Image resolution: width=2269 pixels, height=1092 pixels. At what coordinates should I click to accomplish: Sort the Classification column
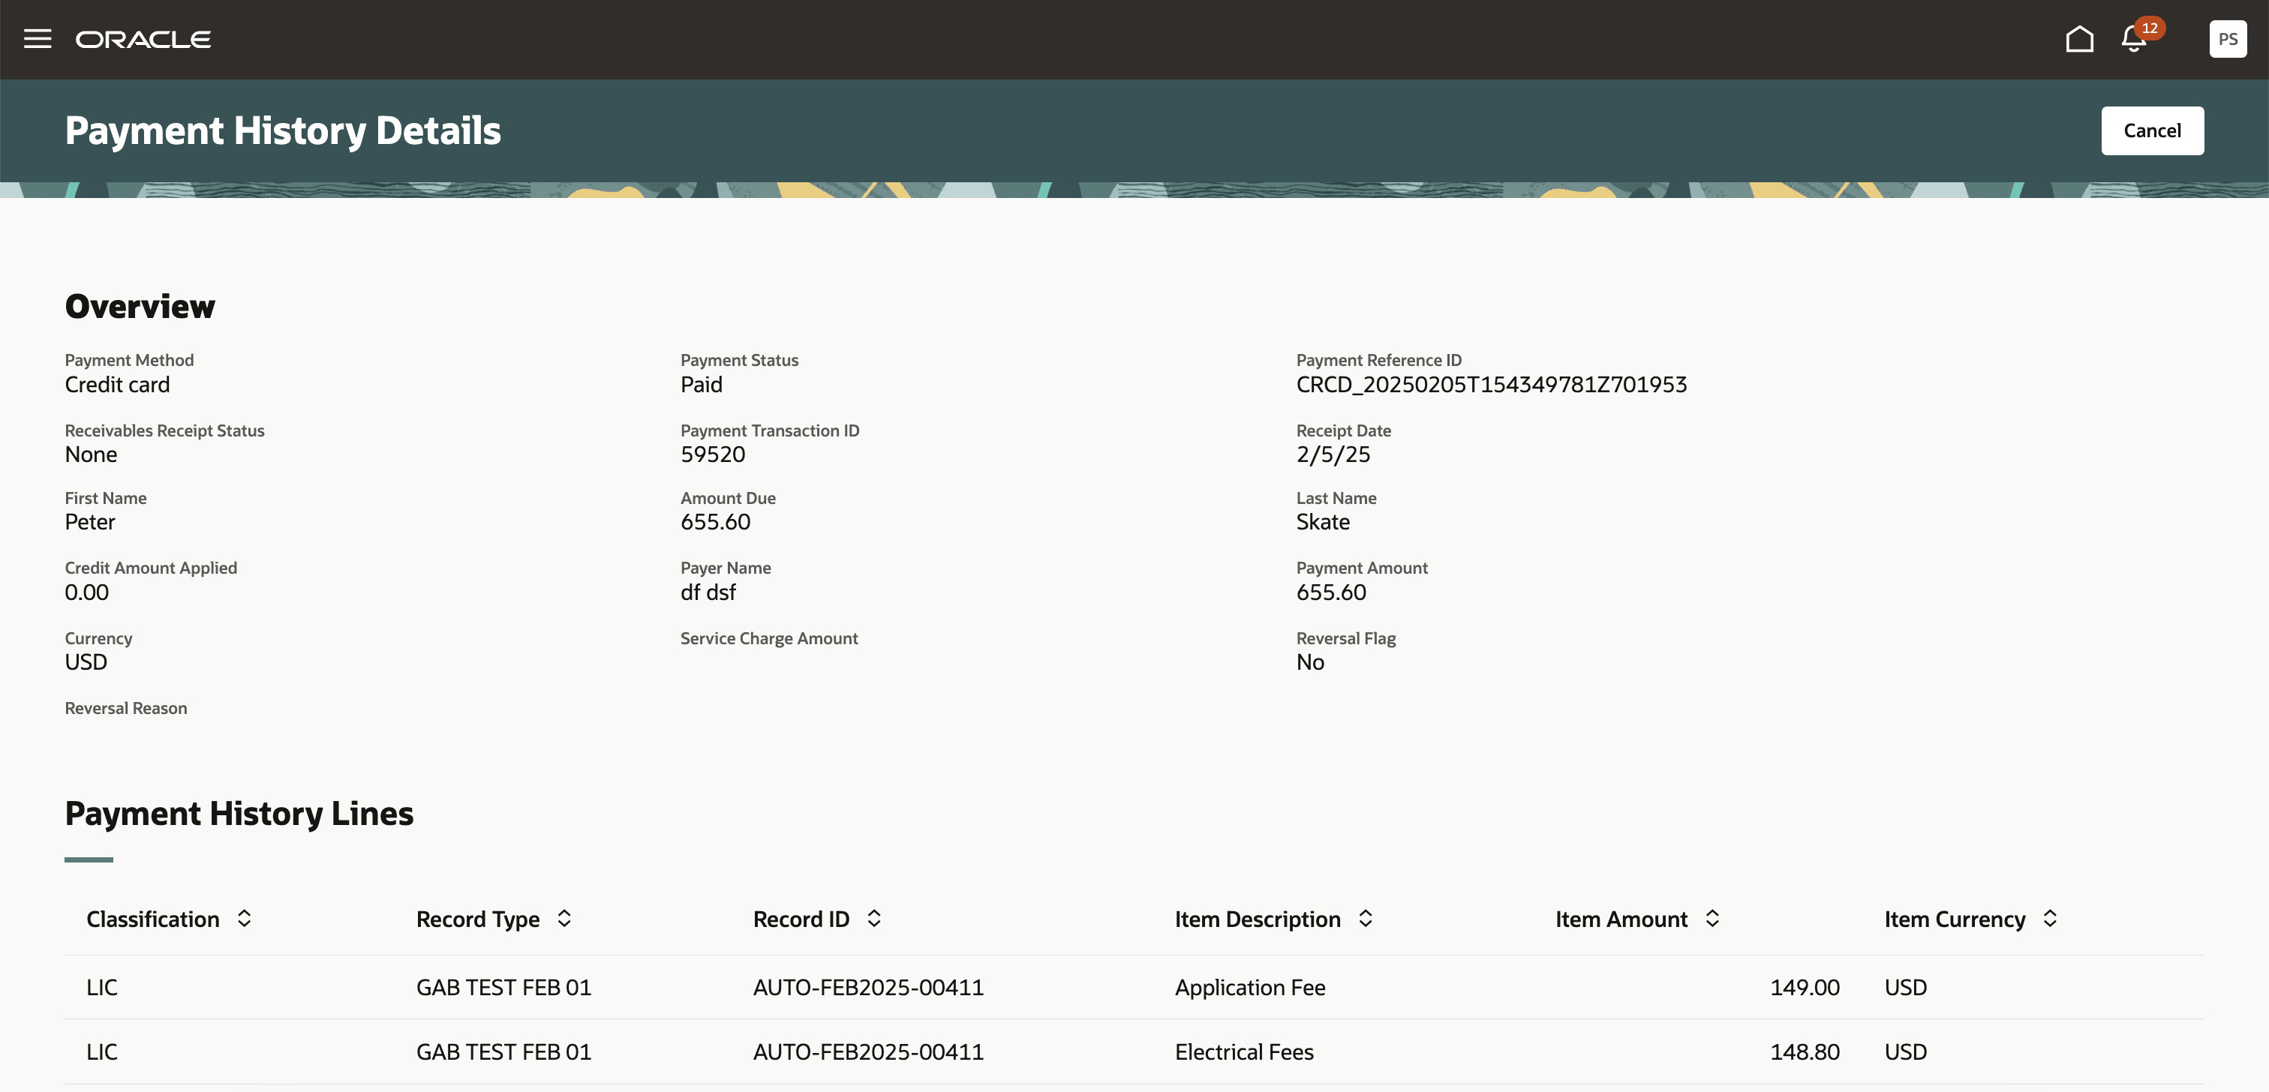(x=244, y=919)
